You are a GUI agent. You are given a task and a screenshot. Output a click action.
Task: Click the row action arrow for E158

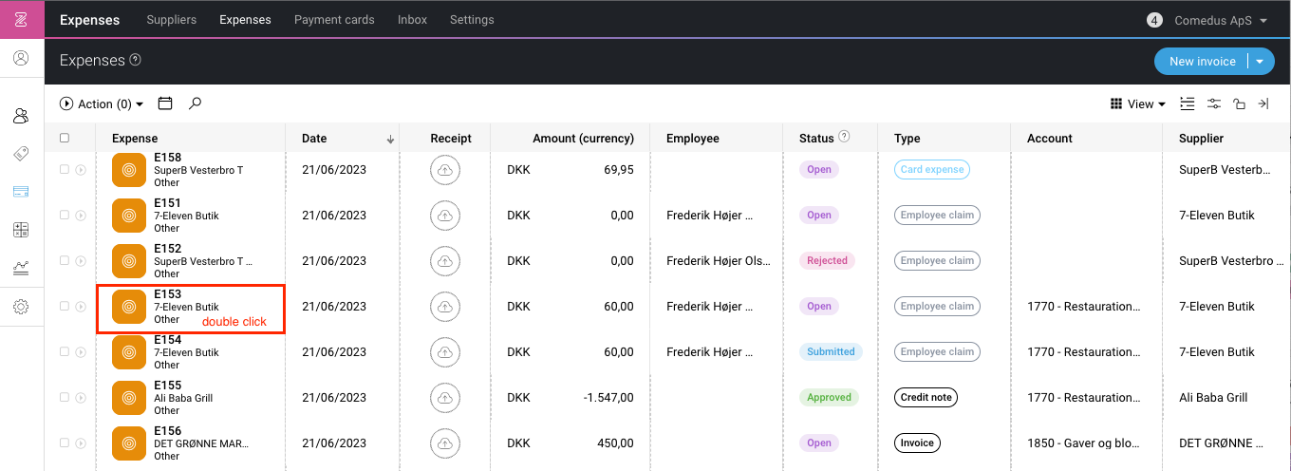coord(81,170)
